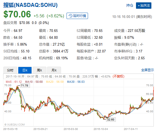Click the 2016-03-30 date axis label
This screenshot has height=131, width=158.
[x=71, y=129]
